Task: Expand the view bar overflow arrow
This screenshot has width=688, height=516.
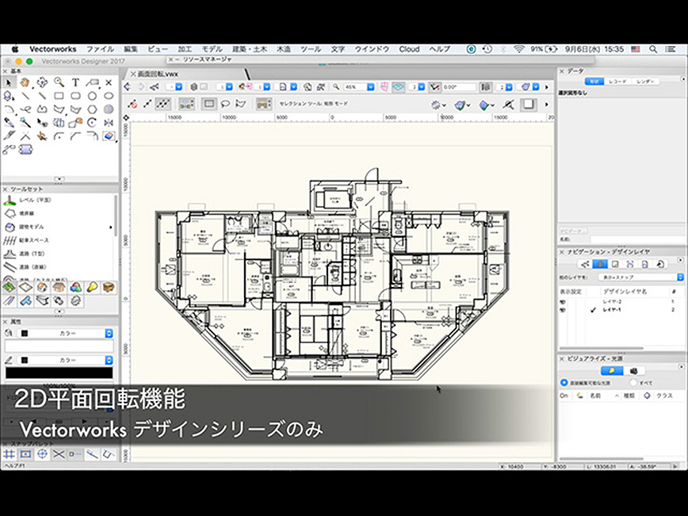Action: click(x=547, y=87)
